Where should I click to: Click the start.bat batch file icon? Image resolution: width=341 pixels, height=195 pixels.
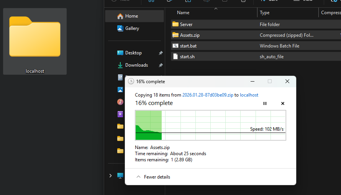point(175,46)
